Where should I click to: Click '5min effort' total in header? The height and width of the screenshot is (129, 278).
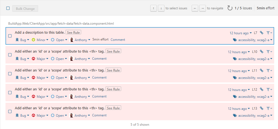point(266,8)
